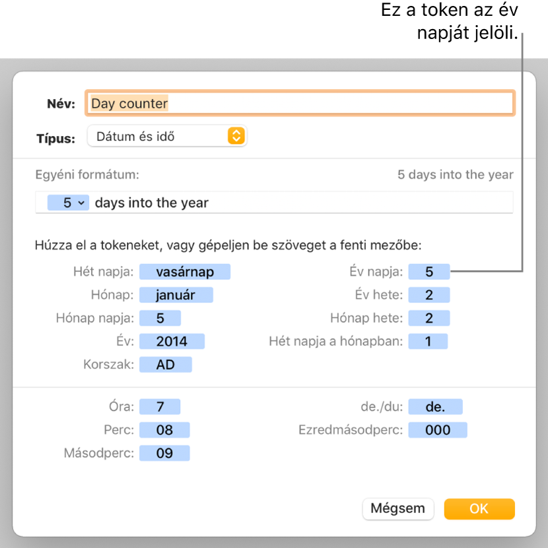
Task: Open the Típus popup menu arrows
Action: point(236,136)
